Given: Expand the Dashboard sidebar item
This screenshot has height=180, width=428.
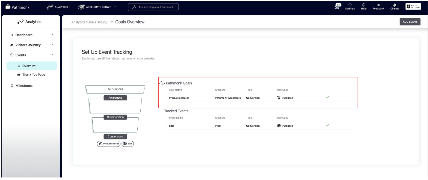Looking at the screenshot, I should click(32, 35).
